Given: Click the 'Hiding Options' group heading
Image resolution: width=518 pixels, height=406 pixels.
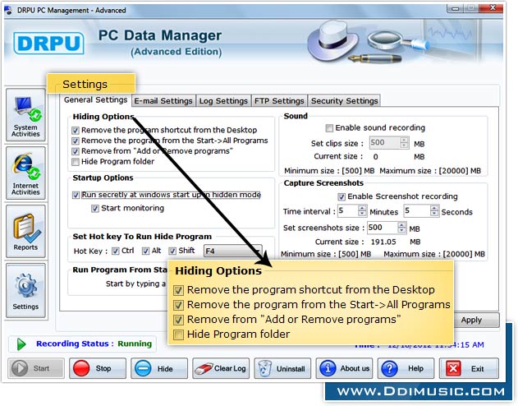Looking at the screenshot, I should pos(103,117).
